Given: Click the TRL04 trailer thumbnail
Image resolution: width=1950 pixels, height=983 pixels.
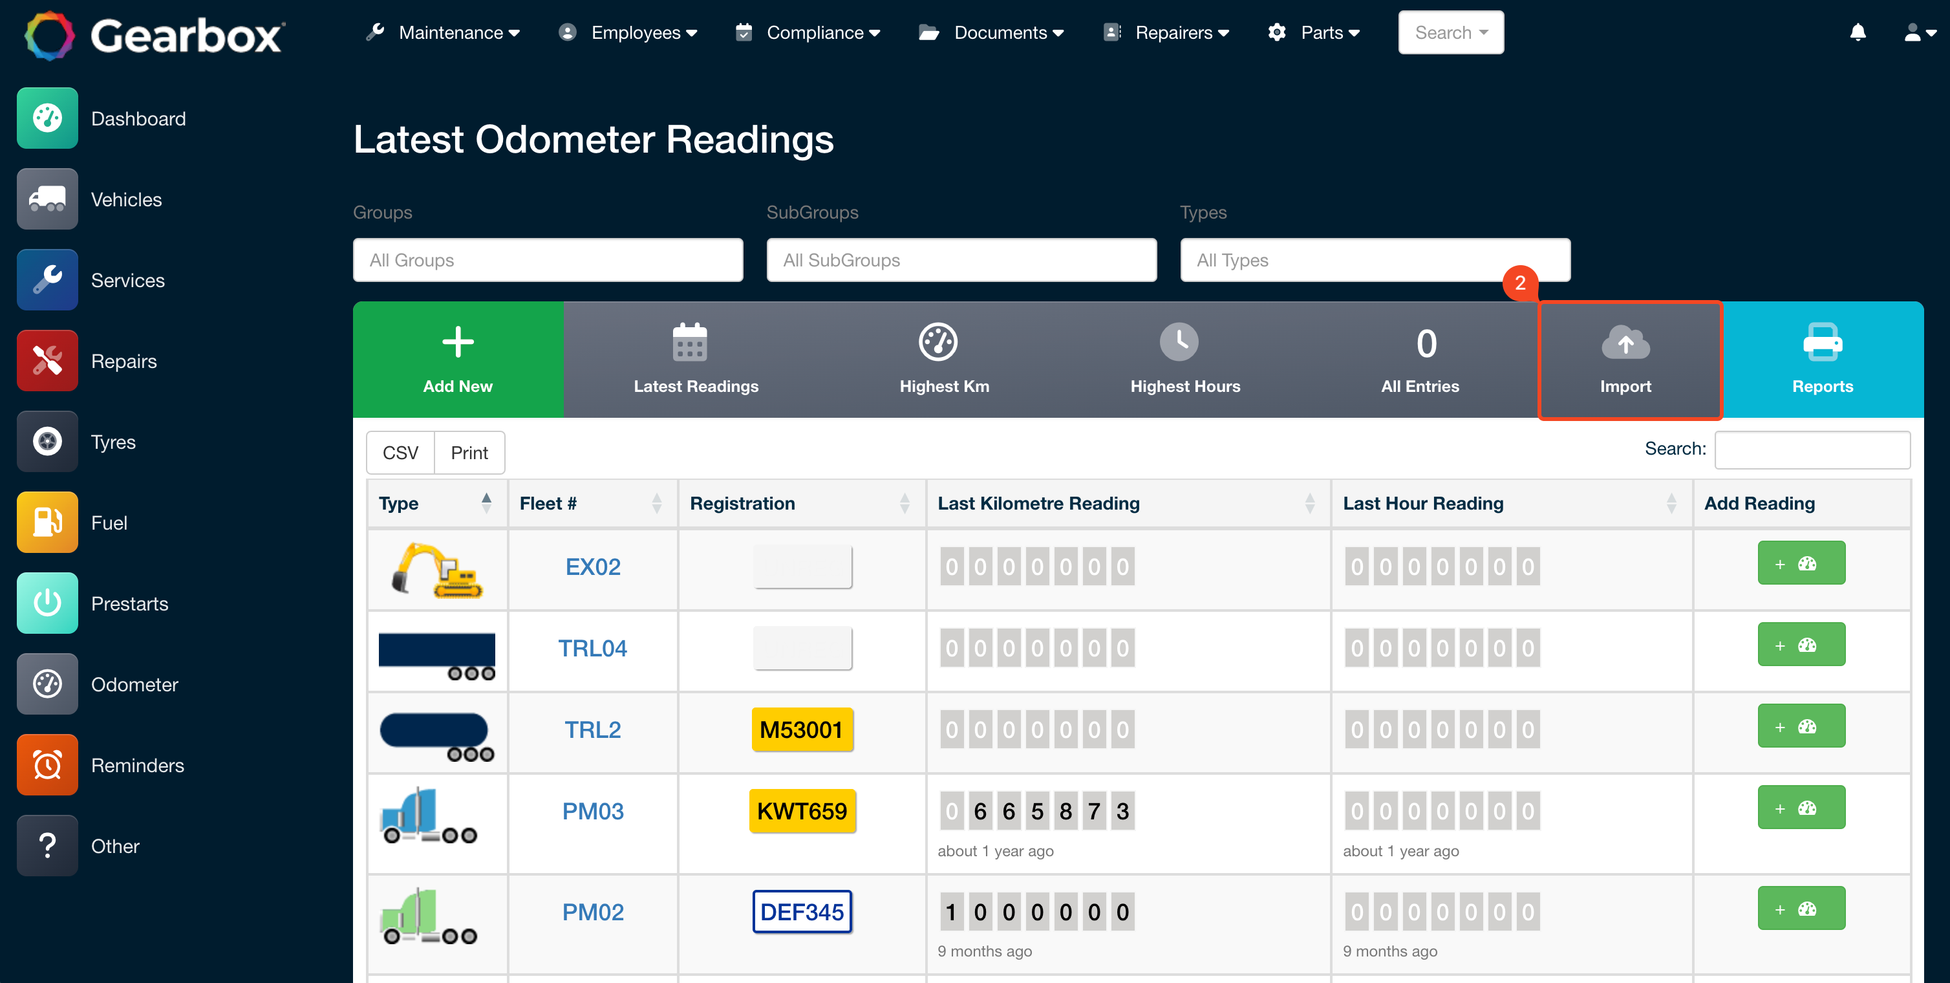Looking at the screenshot, I should [437, 656].
